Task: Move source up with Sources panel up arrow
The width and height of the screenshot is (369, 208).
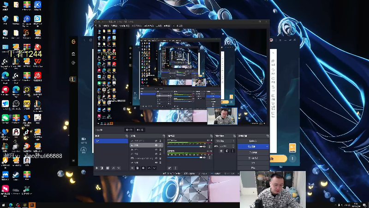Action: pos(149,168)
